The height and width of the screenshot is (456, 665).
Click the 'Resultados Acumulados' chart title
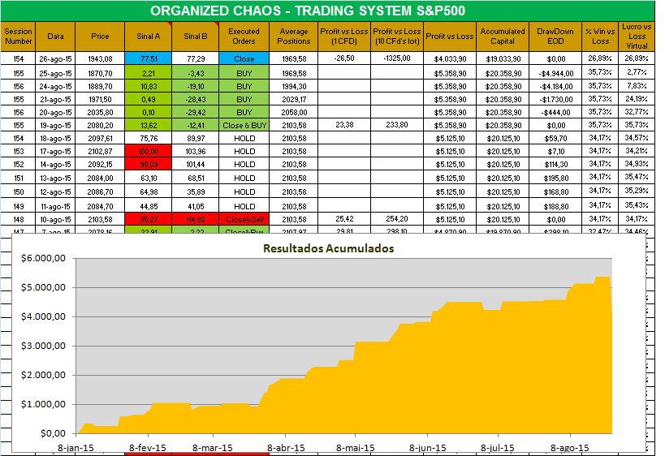[x=328, y=248]
